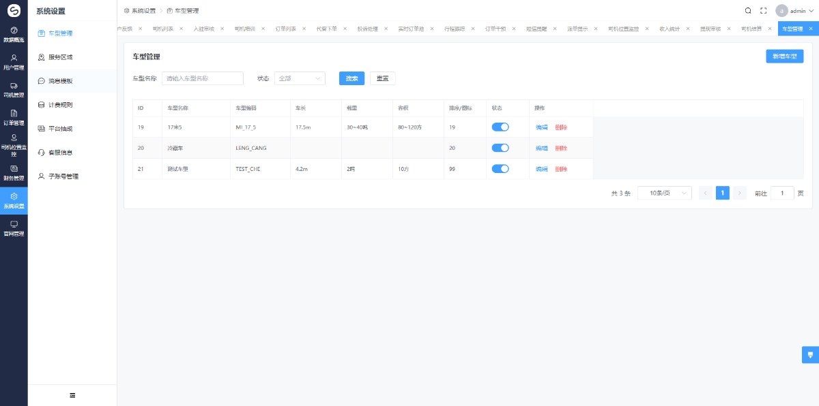The width and height of the screenshot is (819, 406).
Task: Select page 1 in pagination
Action: 723,193
